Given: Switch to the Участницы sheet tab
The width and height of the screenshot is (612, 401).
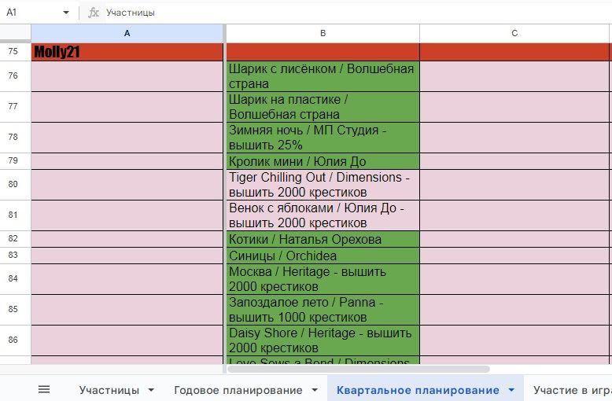Looking at the screenshot, I should 109,390.
